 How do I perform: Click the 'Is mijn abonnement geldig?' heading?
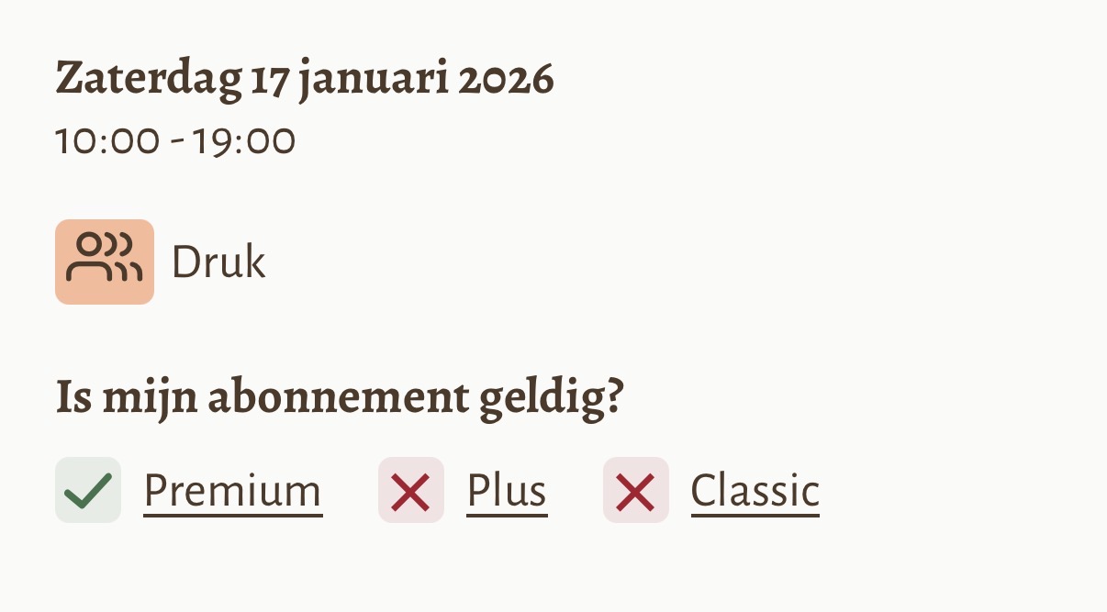pos(340,397)
